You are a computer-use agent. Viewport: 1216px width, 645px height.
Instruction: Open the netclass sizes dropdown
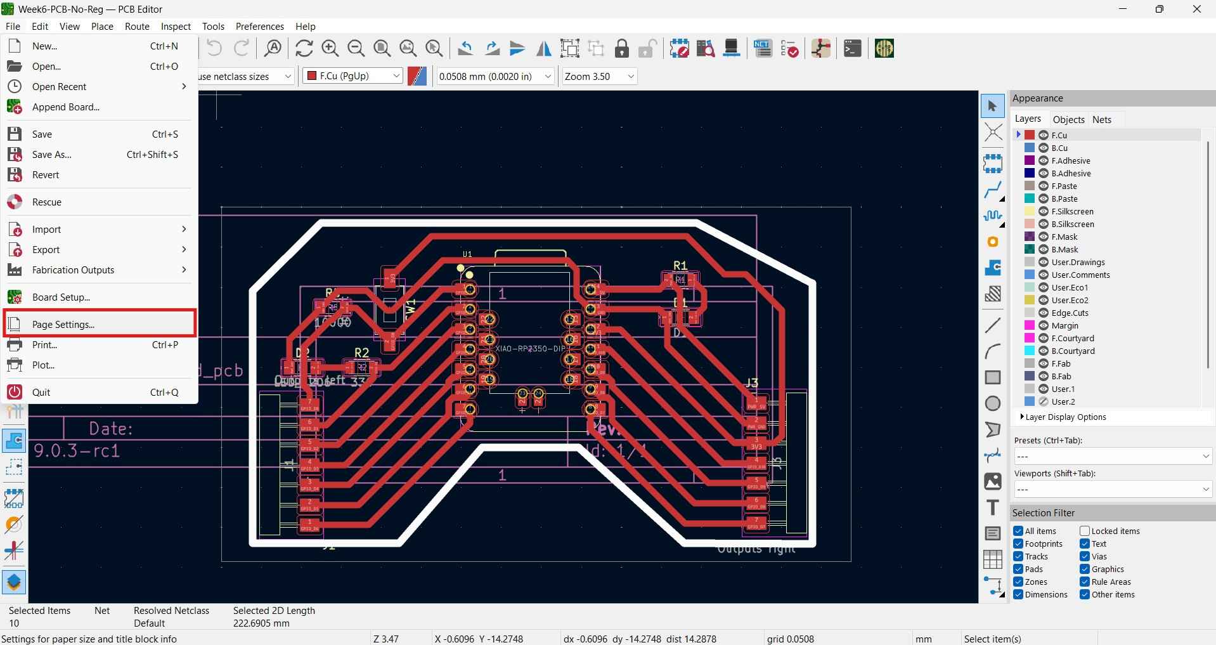tap(247, 76)
